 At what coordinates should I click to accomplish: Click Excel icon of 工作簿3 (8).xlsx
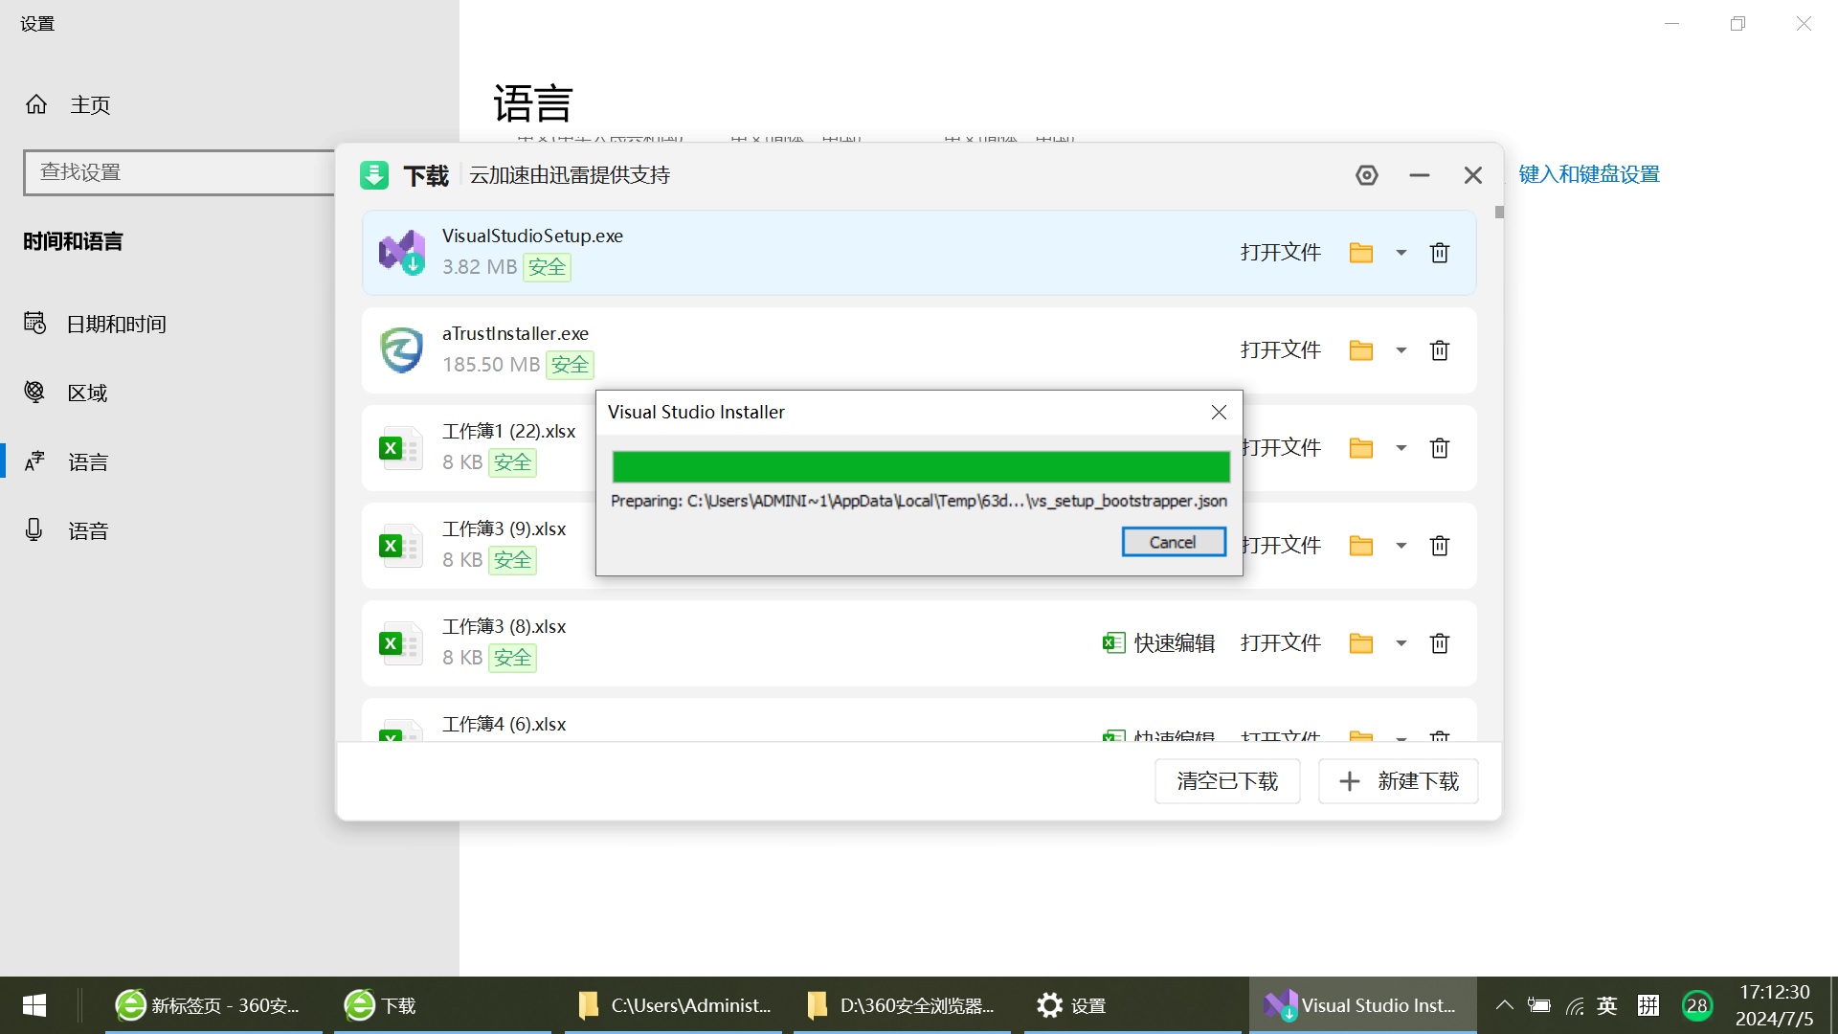coord(401,643)
